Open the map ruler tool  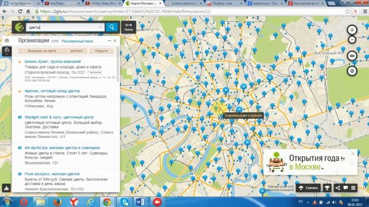(352, 56)
